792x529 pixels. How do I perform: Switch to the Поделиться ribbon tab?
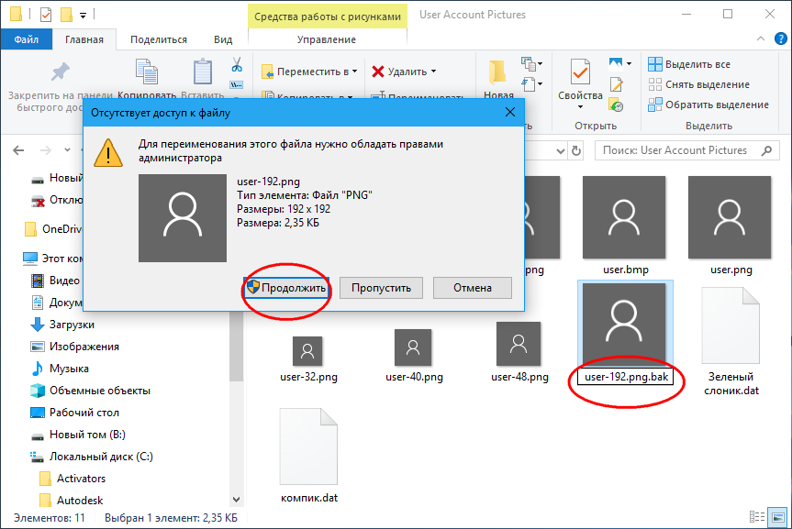(x=159, y=39)
